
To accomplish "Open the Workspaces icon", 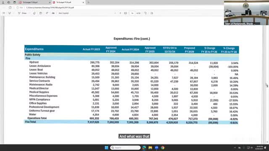I will (x=9, y=3).
